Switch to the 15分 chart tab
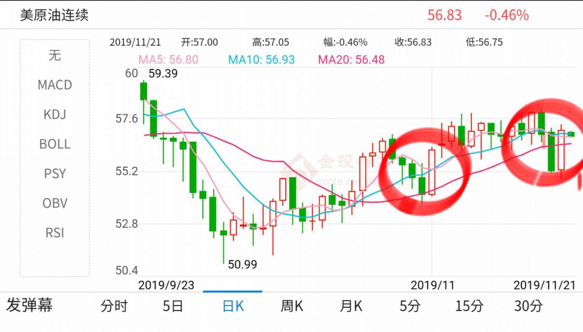The width and height of the screenshot is (583, 332). [469, 306]
